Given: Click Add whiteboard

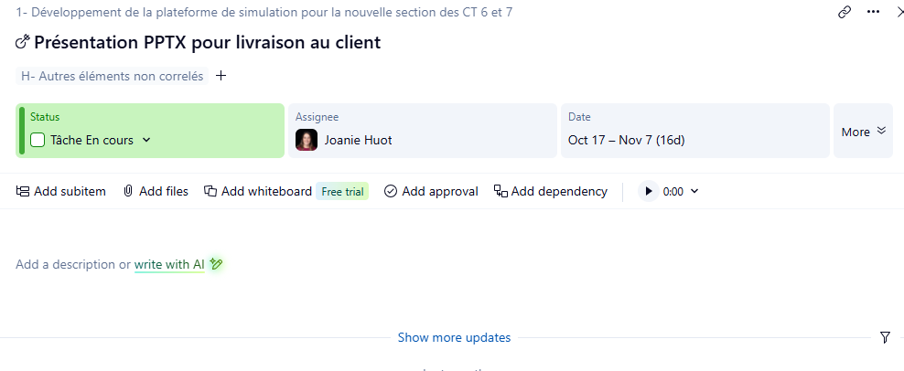Looking at the screenshot, I should click(x=258, y=191).
